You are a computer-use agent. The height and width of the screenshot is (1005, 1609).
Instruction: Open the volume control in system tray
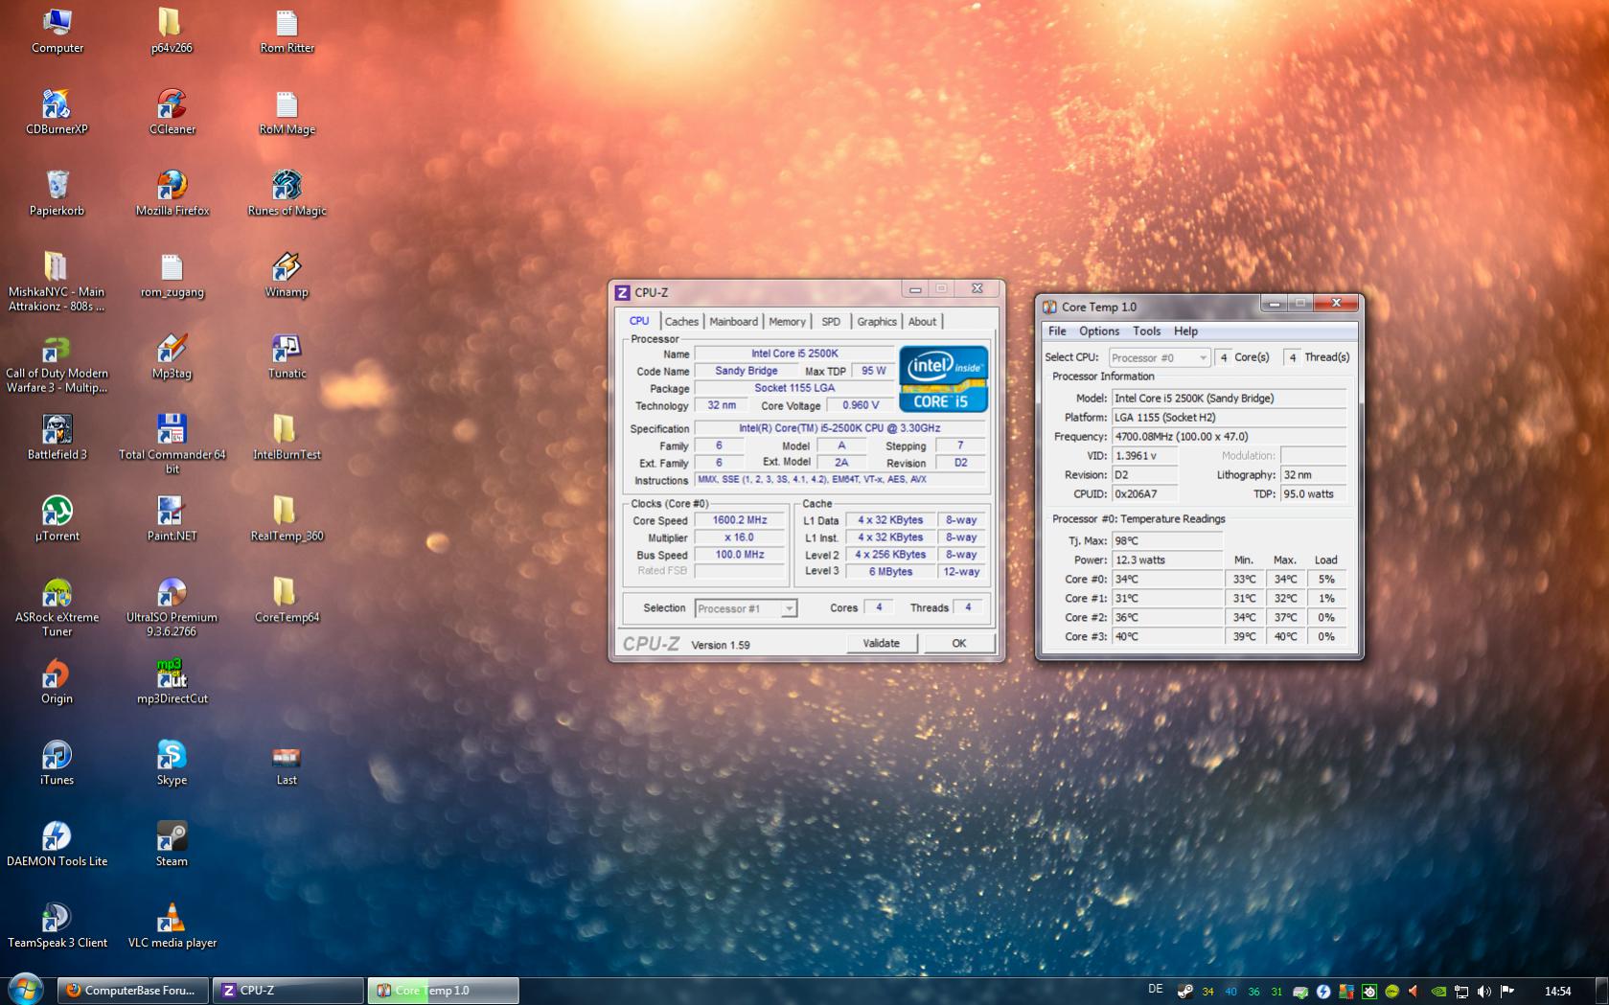point(1484,992)
